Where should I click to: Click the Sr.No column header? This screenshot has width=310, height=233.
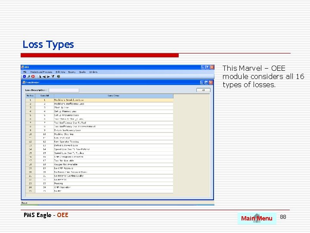point(30,96)
